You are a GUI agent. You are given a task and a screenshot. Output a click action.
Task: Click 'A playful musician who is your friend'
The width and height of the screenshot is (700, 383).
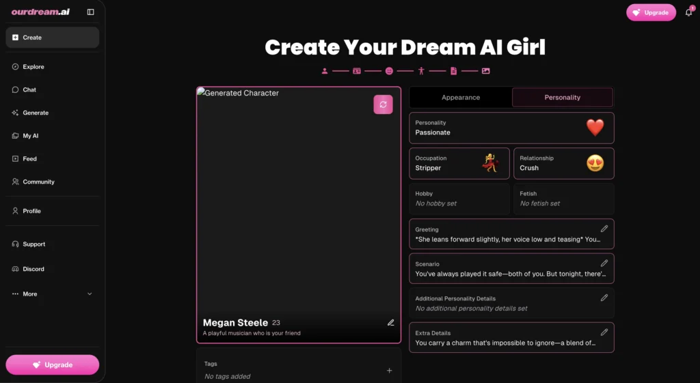pos(252,333)
